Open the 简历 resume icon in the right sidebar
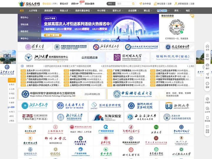 [207, 56]
